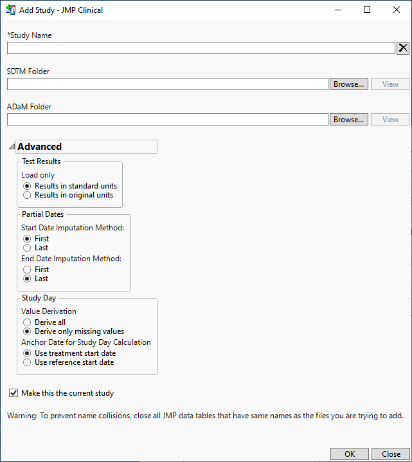Click Browse button for SDTM Folder

349,84
